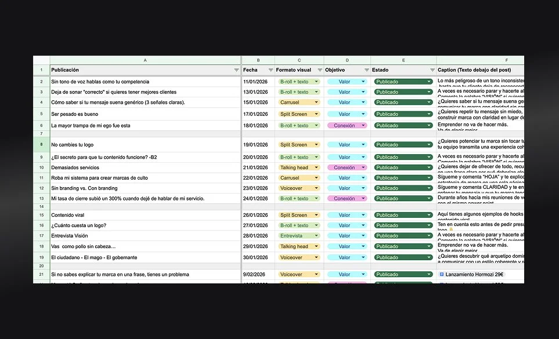The height and width of the screenshot is (339, 559).
Task: Select cell 'Si no sabes explicar tu marca en una frase'
Action: coord(146,274)
